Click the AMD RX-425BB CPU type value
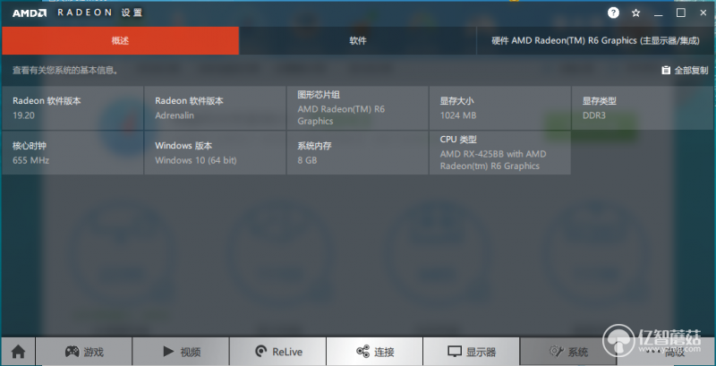Viewport: 716px width, 366px height. 493,160
